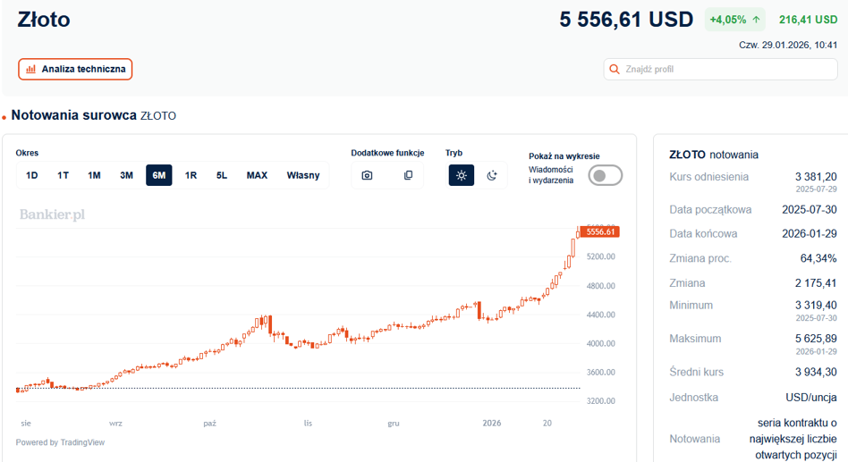Viewport: 848px width, 462px height.
Task: Choose the 3M time range
Action: (126, 176)
